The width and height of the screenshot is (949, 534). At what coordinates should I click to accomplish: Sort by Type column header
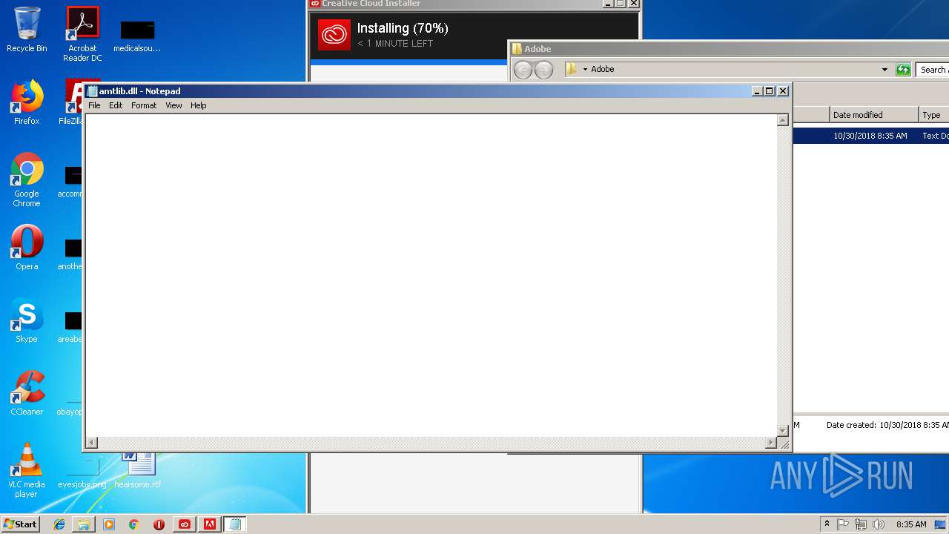pyautogui.click(x=934, y=115)
